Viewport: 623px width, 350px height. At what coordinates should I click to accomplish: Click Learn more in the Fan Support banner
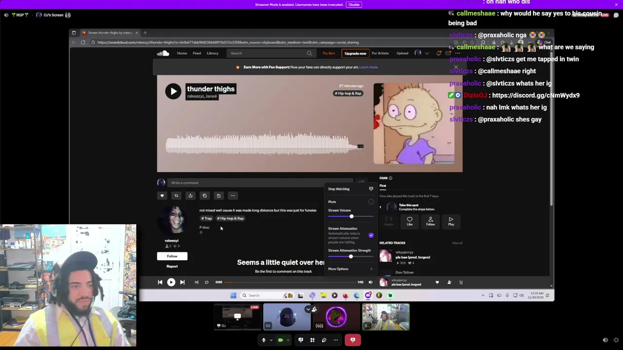368,67
